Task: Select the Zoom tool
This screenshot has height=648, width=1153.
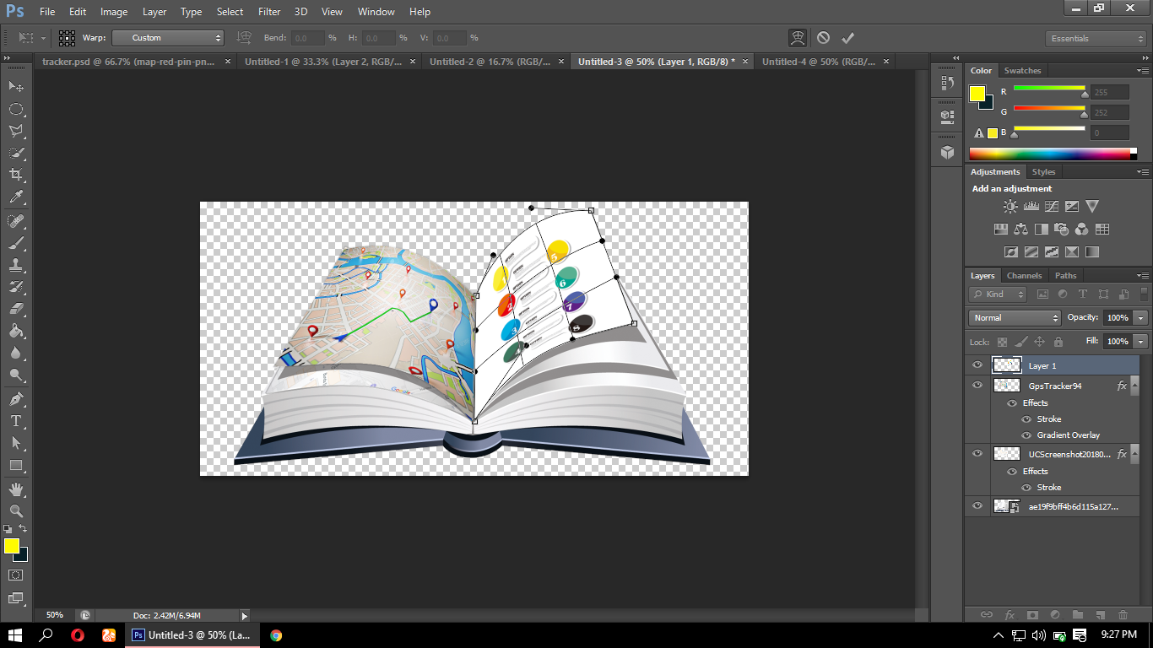Action: (16, 510)
